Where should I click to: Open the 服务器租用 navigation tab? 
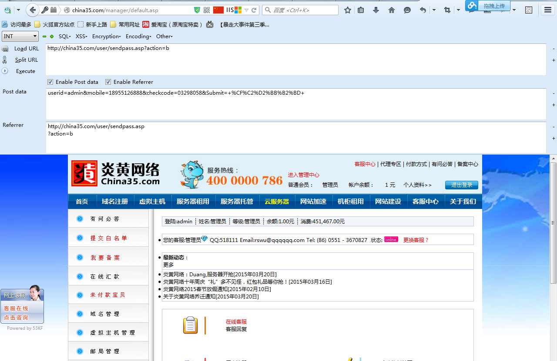coord(193,202)
